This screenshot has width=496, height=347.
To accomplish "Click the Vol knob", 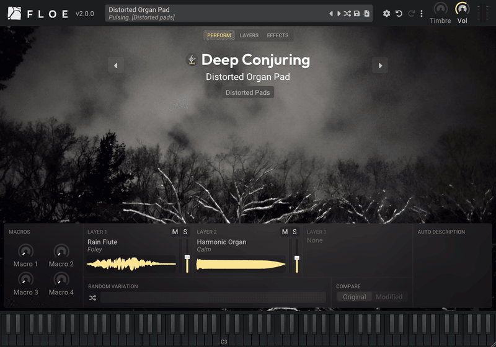I will [x=462, y=9].
